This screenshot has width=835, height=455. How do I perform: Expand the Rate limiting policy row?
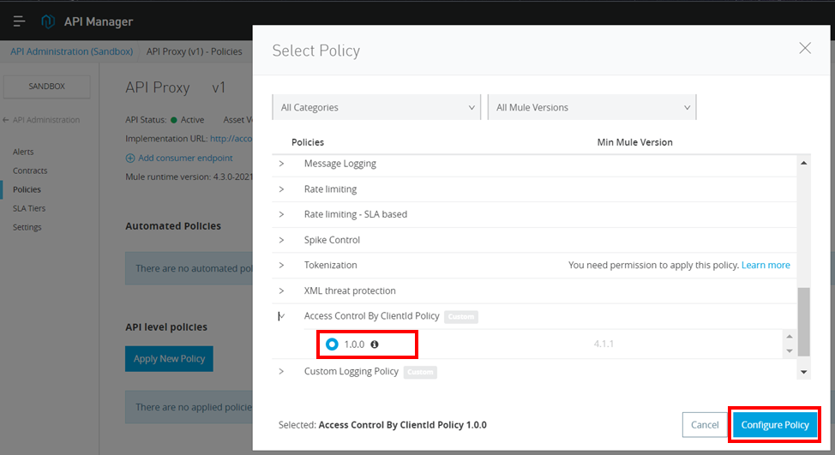coord(281,189)
